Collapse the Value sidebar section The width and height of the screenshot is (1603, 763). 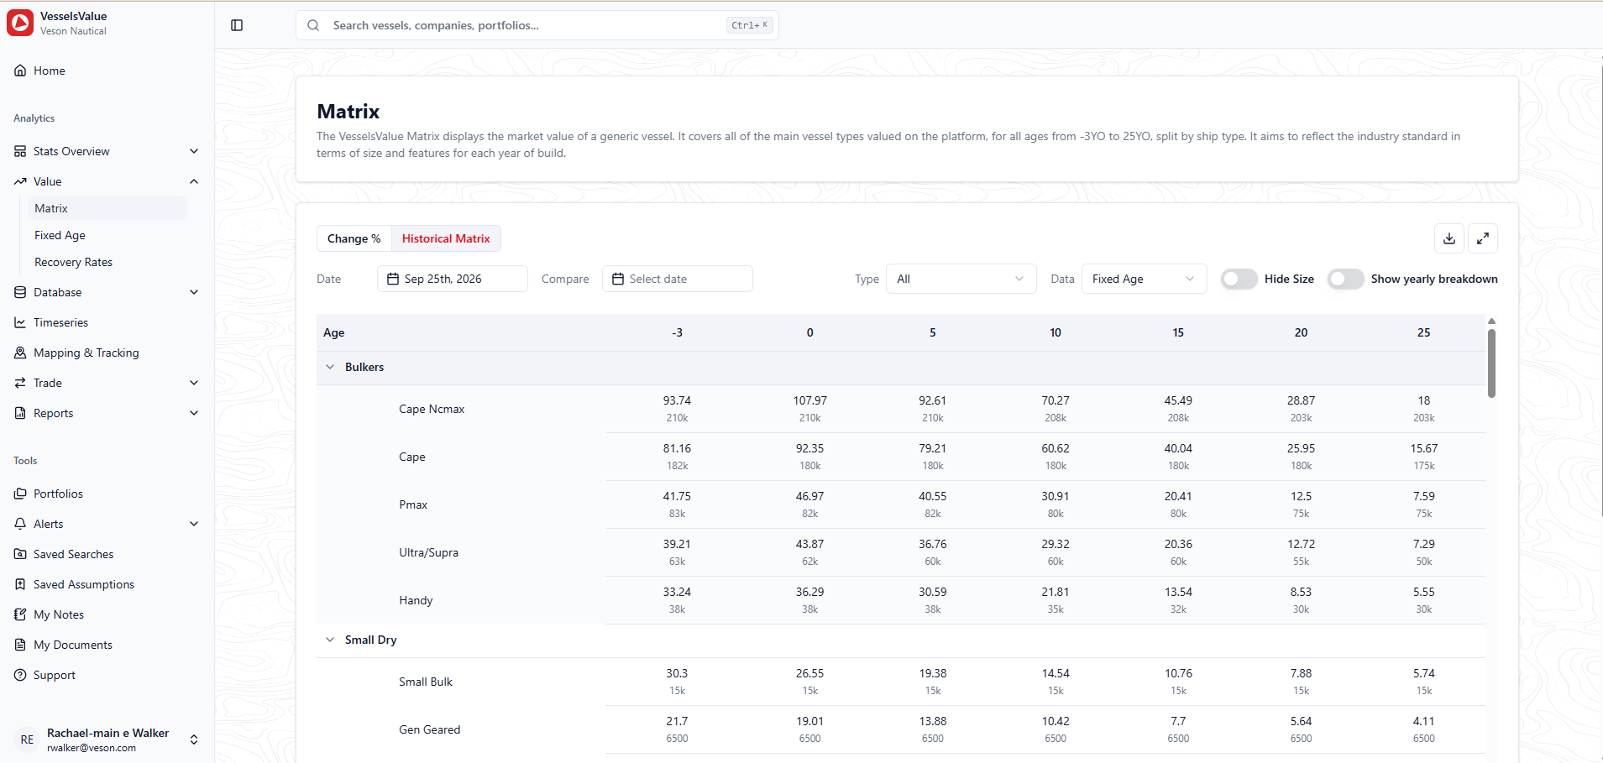coord(106,181)
